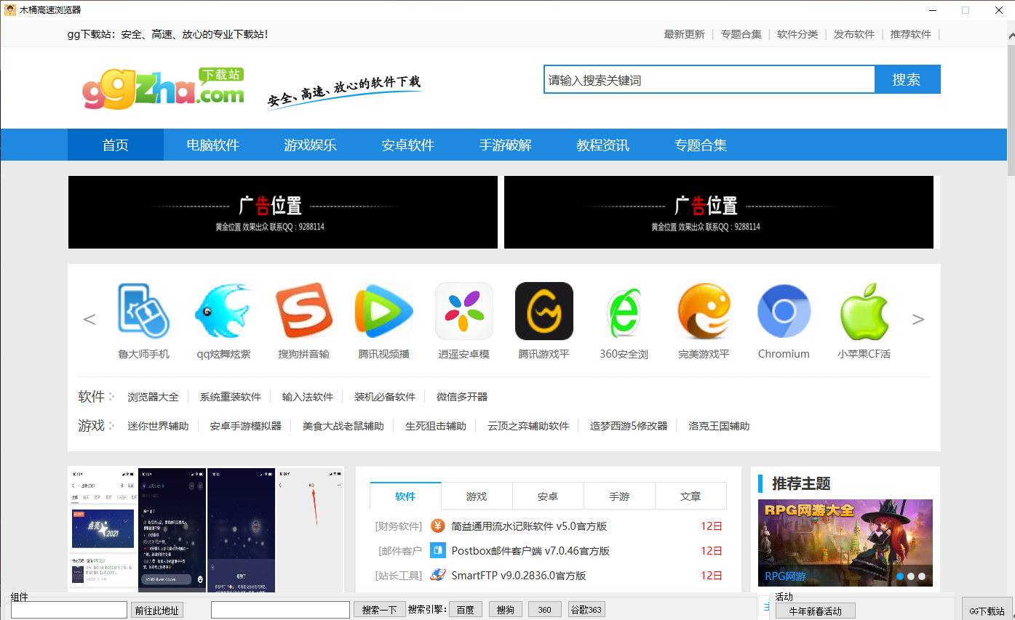This screenshot has height=620, width=1015.
Task: Show next apps with right arrow
Action: pyautogui.click(x=918, y=319)
